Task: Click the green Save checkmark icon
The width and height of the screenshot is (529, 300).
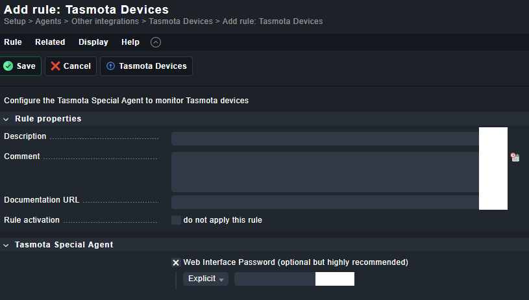Action: point(8,66)
